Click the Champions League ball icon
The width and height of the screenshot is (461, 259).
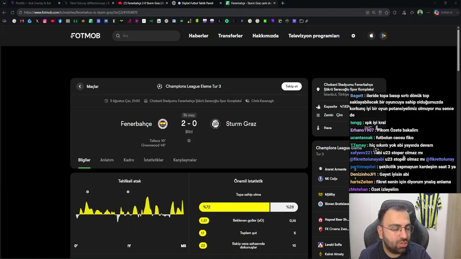tap(160, 86)
